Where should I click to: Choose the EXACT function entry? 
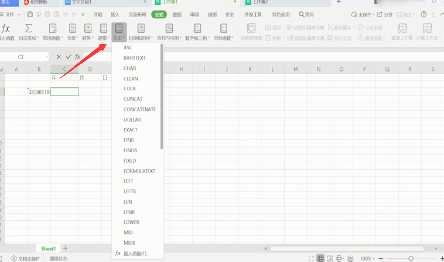[x=130, y=130]
